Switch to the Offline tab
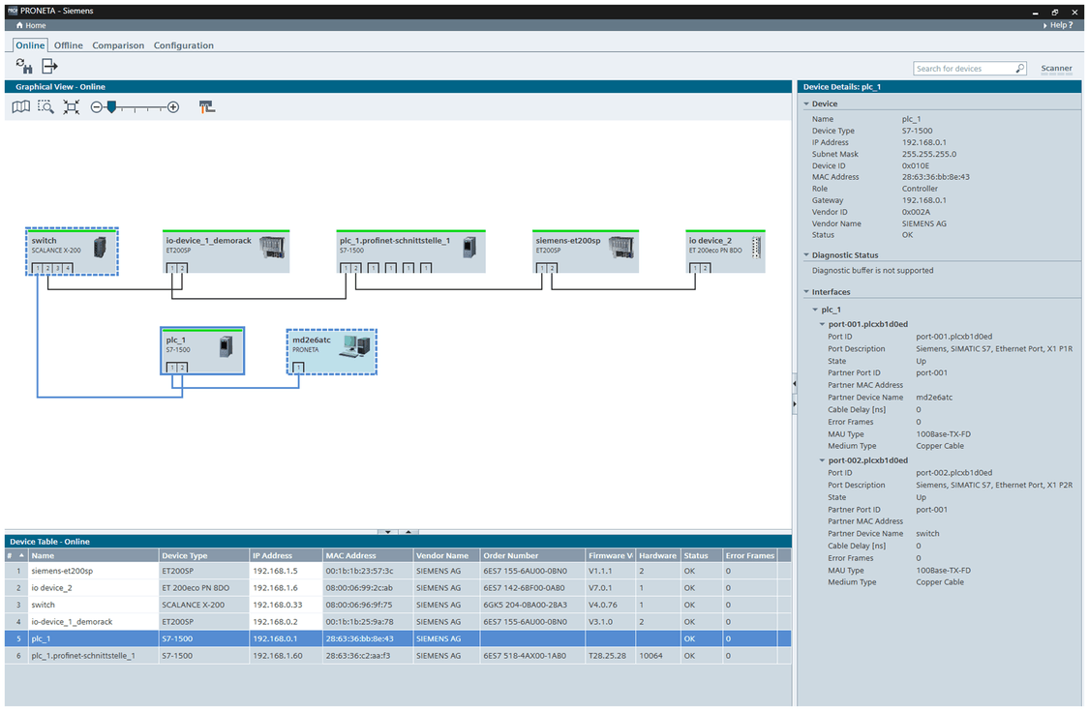 click(68, 45)
